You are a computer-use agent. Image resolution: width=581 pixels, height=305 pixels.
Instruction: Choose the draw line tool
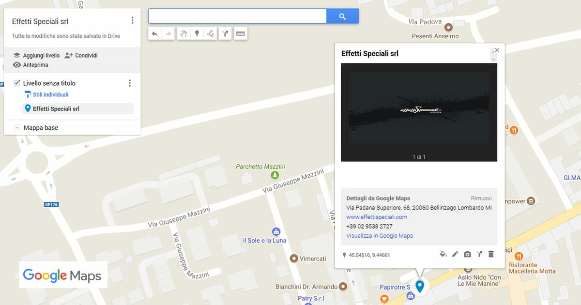tap(210, 33)
